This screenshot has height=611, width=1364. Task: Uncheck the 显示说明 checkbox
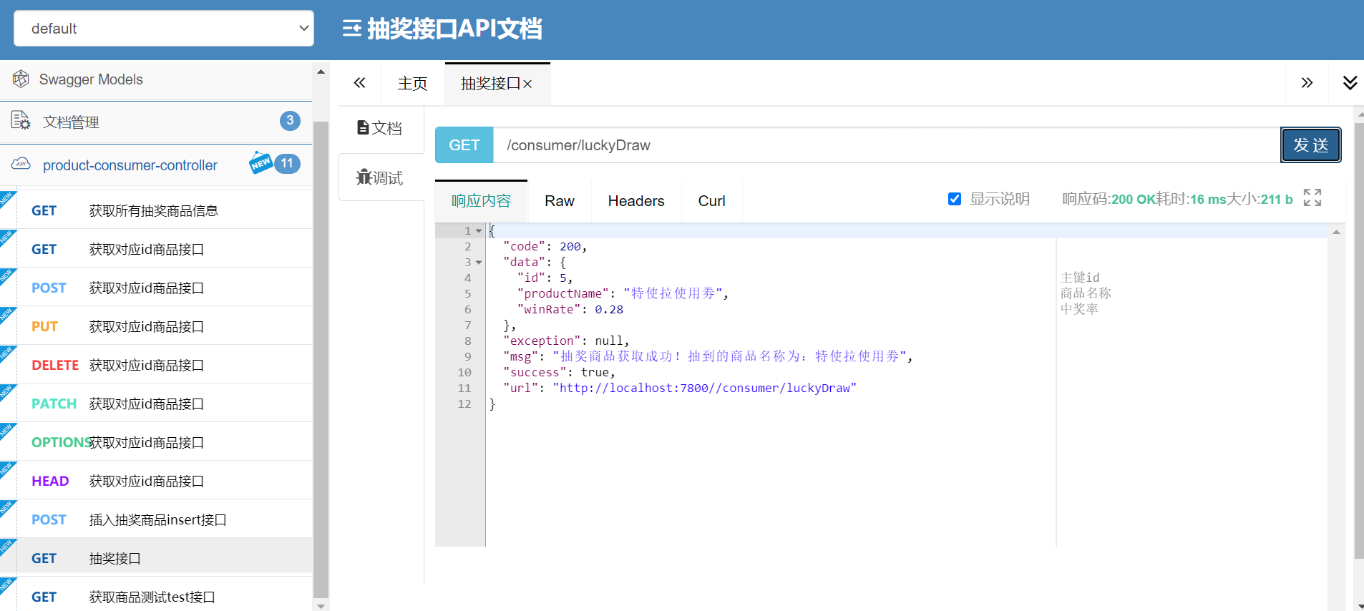coord(954,199)
